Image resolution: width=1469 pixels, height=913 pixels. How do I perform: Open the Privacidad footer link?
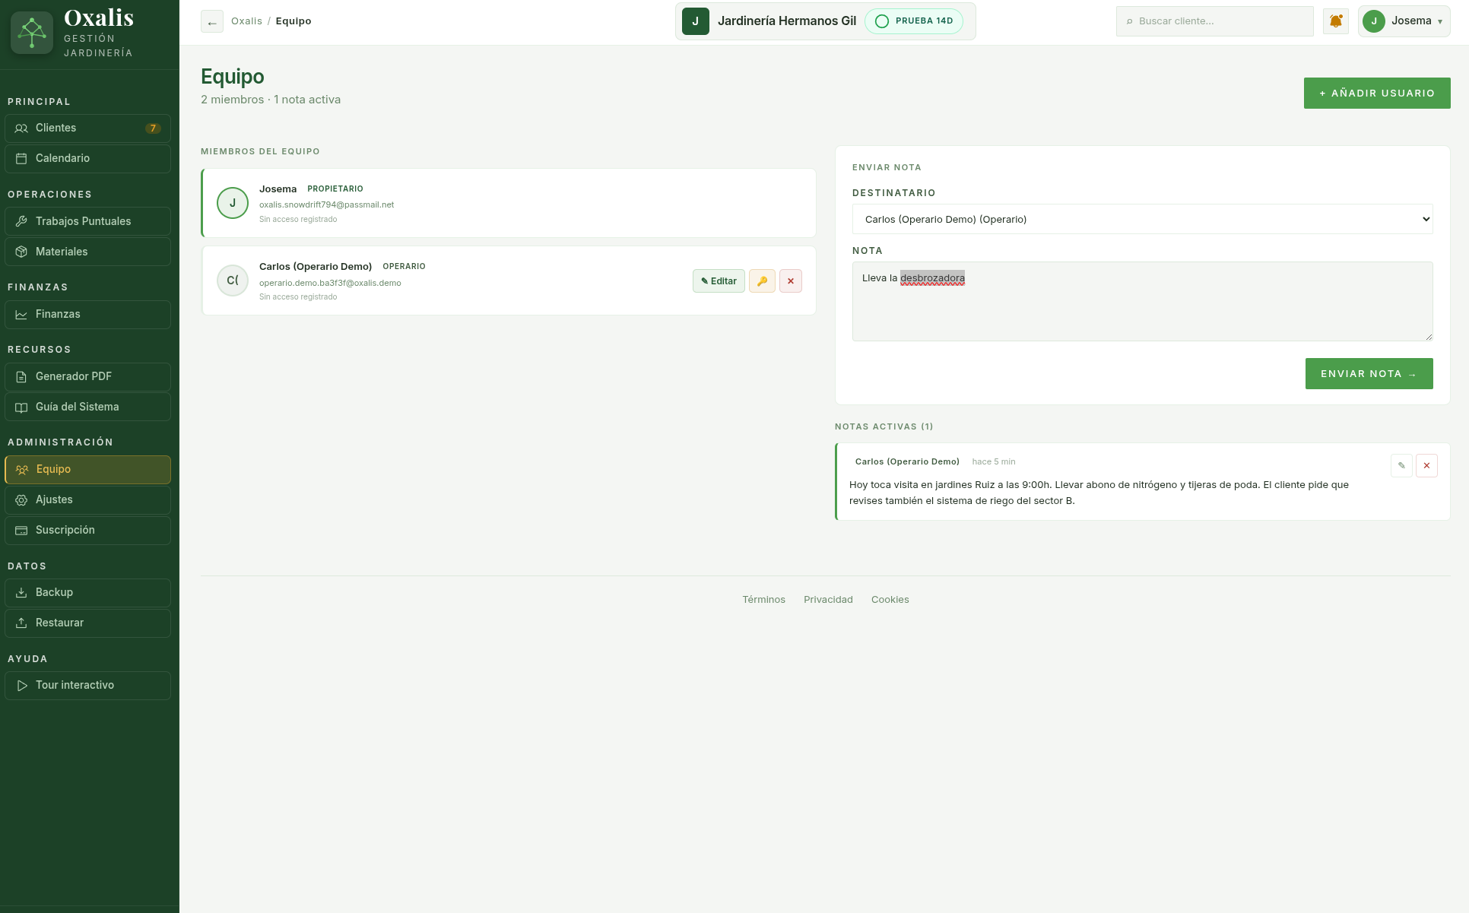click(828, 600)
